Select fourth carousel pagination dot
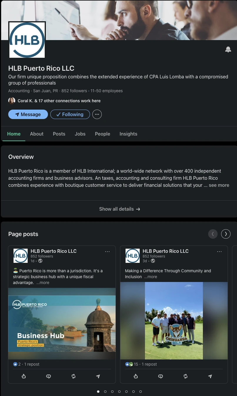The width and height of the screenshot is (237, 396). click(x=119, y=392)
